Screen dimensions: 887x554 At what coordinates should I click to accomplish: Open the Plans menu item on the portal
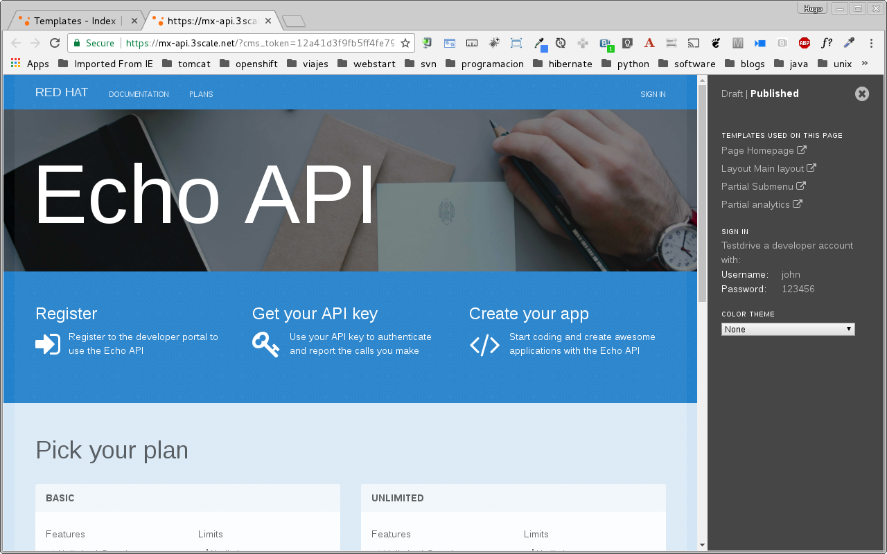(201, 94)
